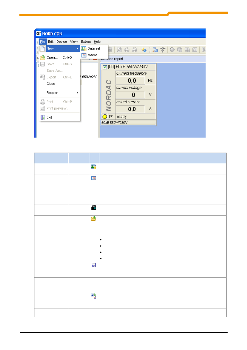247x350 pixels.
Task: Click the greyed round toolbar icon
Action: (172, 50)
